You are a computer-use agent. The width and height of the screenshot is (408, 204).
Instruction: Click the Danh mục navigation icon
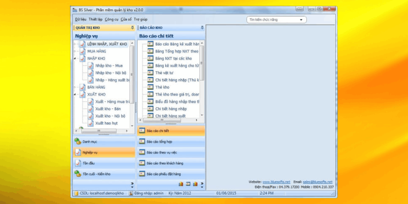click(x=78, y=142)
